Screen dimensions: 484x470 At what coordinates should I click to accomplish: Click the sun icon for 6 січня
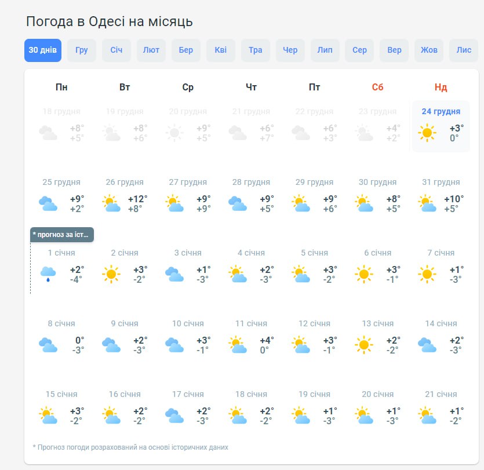(x=363, y=274)
